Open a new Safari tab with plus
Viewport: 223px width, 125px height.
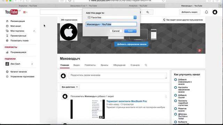tap(221, 6)
